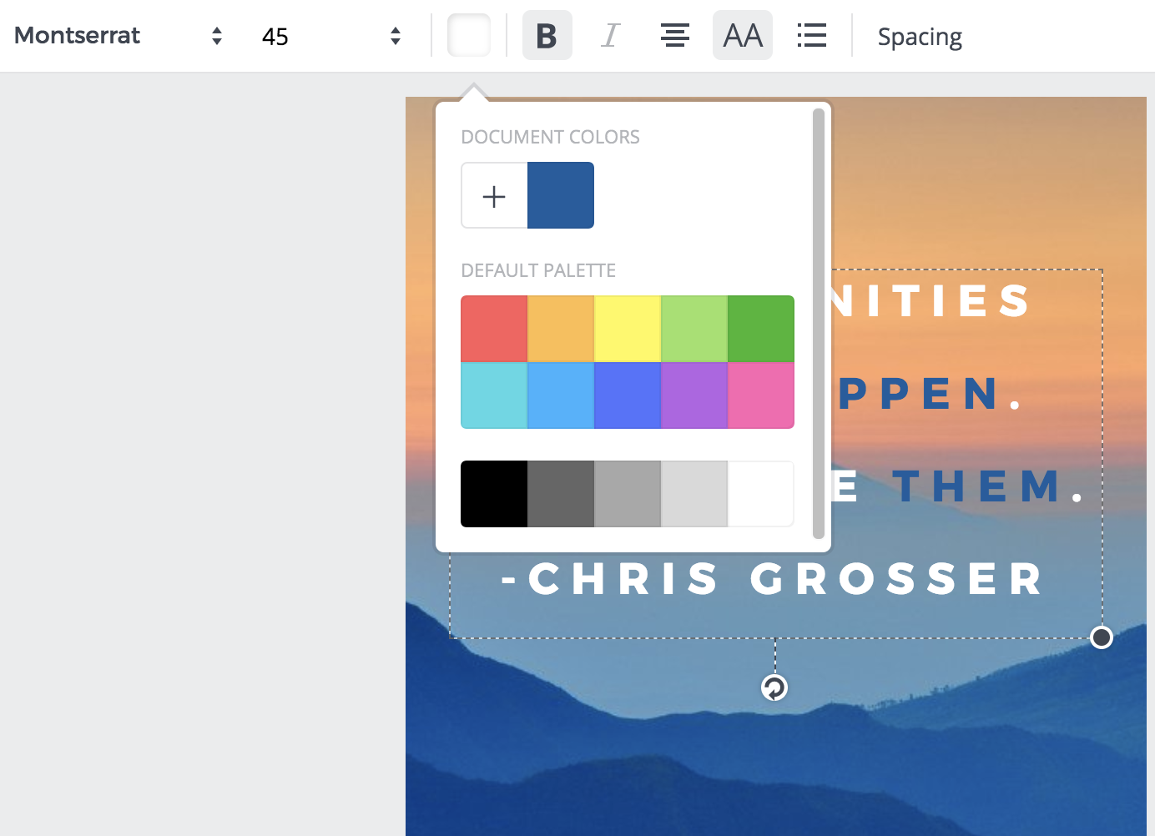Pick the red color from default palette
Screen dimensions: 1155x836
(x=494, y=329)
